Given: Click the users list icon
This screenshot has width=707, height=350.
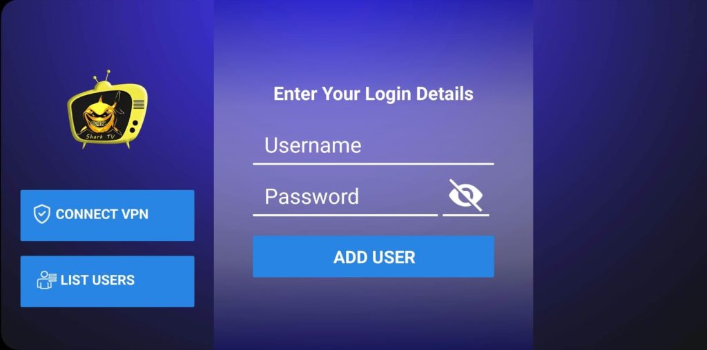Looking at the screenshot, I should 46,280.
